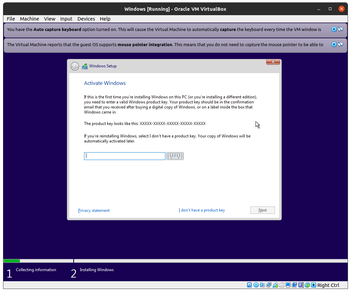This screenshot has width=351, height=292.
Task: Click the Next button
Action: 263,210
